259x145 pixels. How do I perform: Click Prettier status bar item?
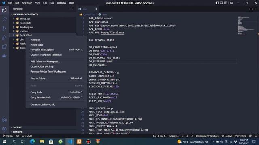[x=240, y=136]
